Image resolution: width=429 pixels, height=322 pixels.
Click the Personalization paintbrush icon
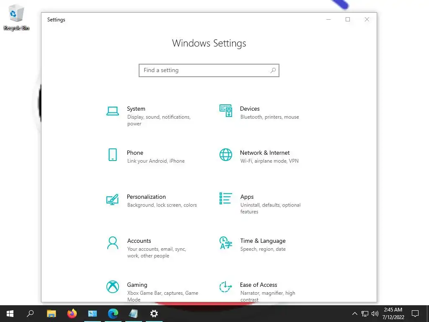point(112,200)
